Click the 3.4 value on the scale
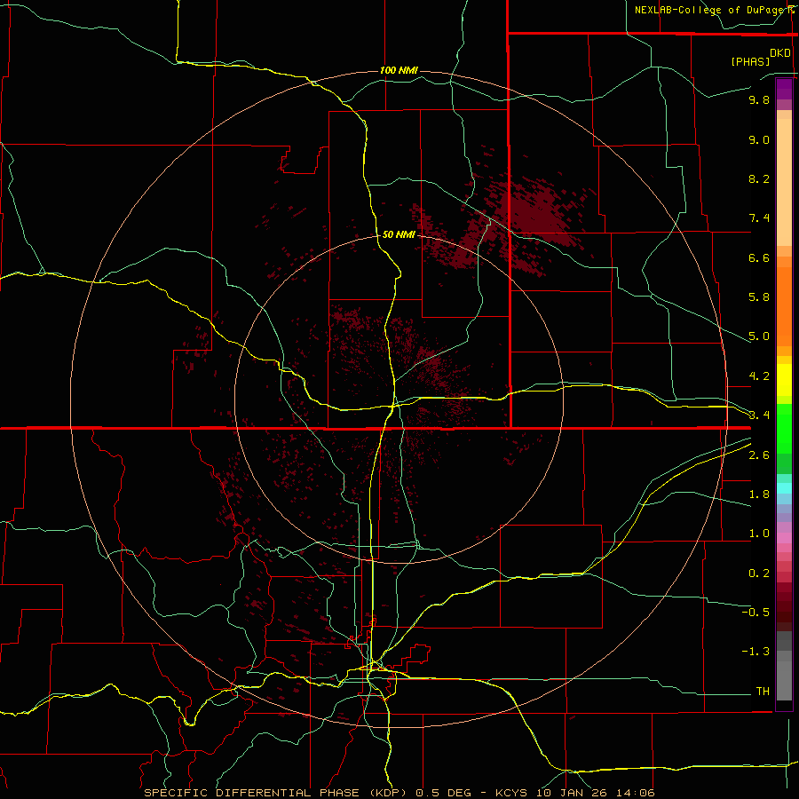 click(759, 415)
